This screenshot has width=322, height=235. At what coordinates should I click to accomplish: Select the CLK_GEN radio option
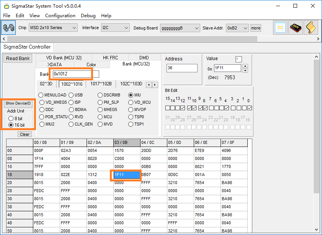tap(71, 124)
